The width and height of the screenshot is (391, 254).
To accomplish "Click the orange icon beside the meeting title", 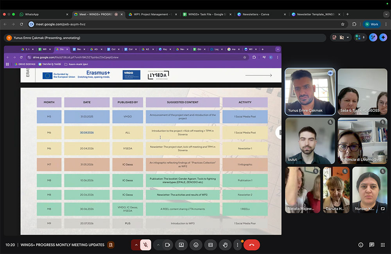I will [111, 245].
